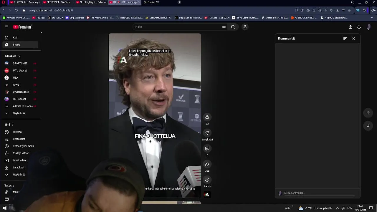The width and height of the screenshot is (377, 212).
Task: Open Windows notification center
Action: (x=371, y=208)
